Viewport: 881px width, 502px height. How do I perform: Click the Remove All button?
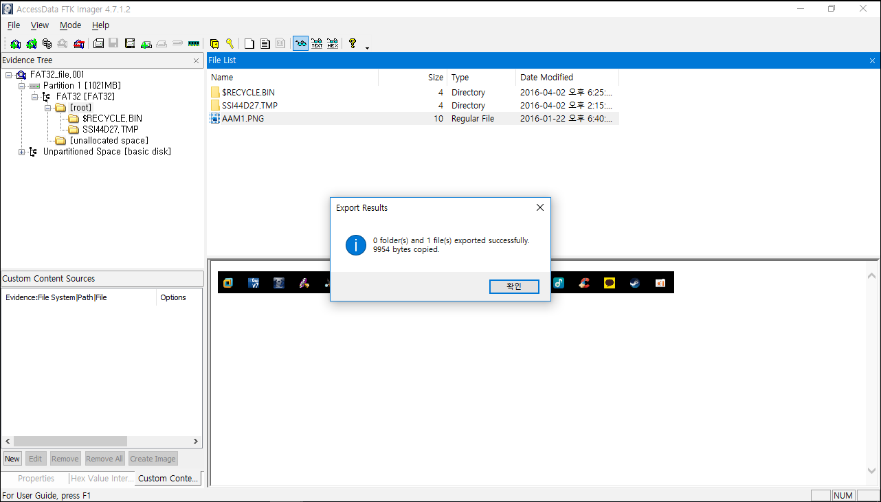pos(104,459)
